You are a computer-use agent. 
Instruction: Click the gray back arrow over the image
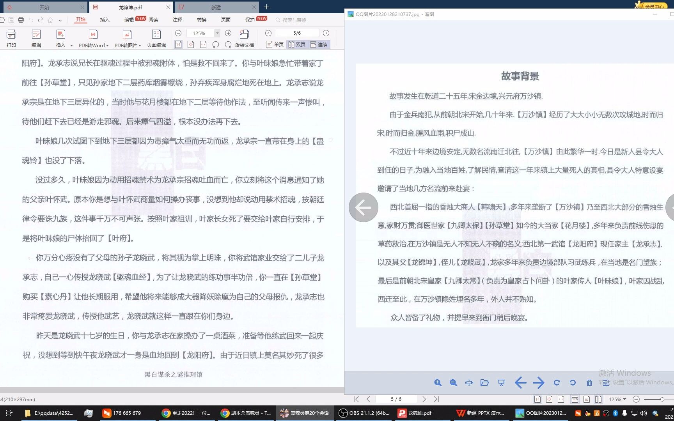pyautogui.click(x=363, y=207)
